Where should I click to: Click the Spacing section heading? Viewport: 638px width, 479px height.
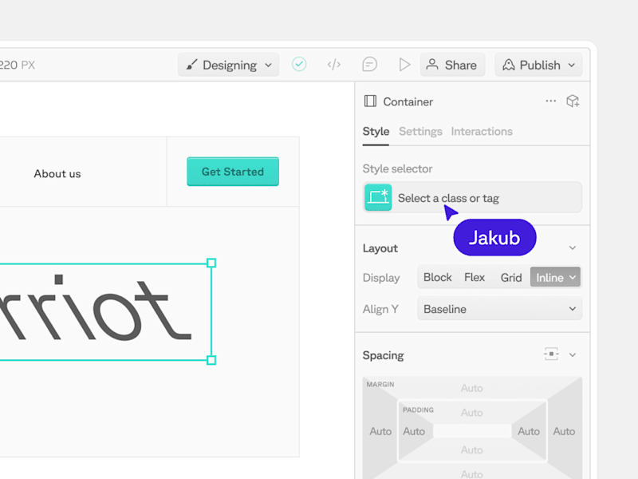pos(384,355)
